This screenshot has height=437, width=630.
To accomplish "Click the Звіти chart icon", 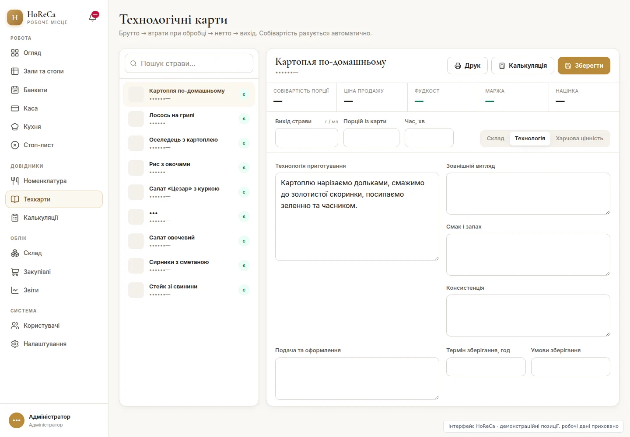I will 15,290.
